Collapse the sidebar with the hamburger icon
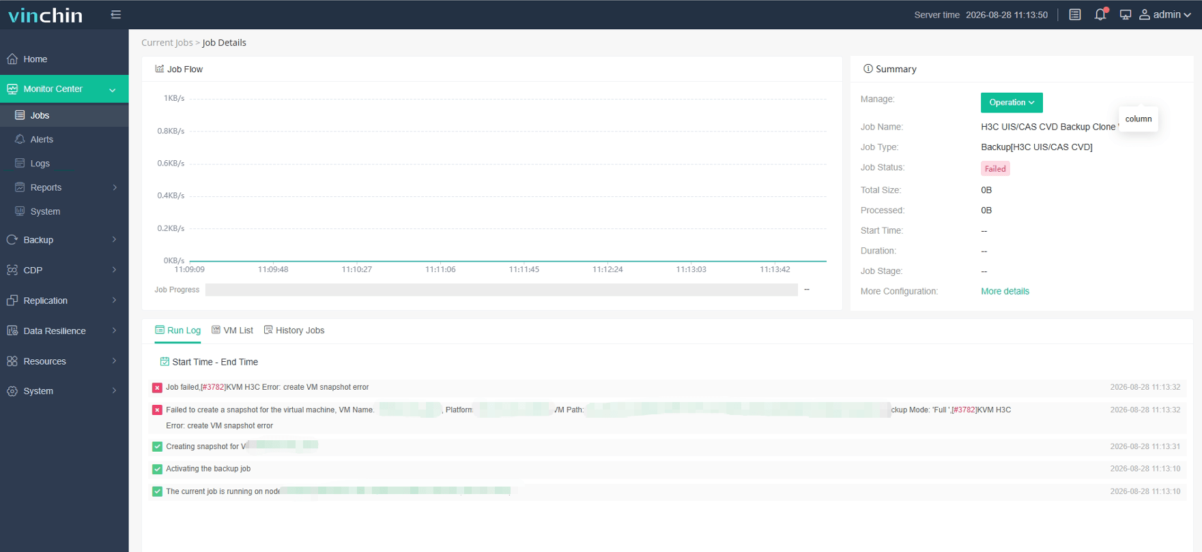 coord(116,14)
